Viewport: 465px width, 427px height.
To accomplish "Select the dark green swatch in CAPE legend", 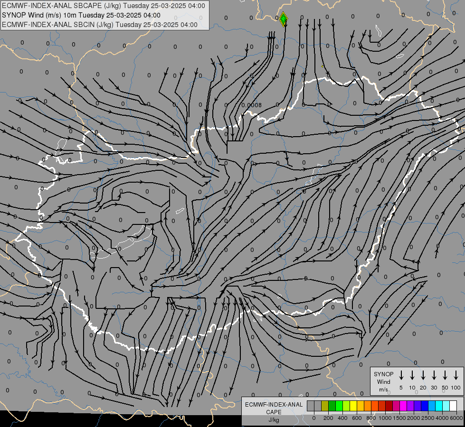I will click(x=332, y=406).
